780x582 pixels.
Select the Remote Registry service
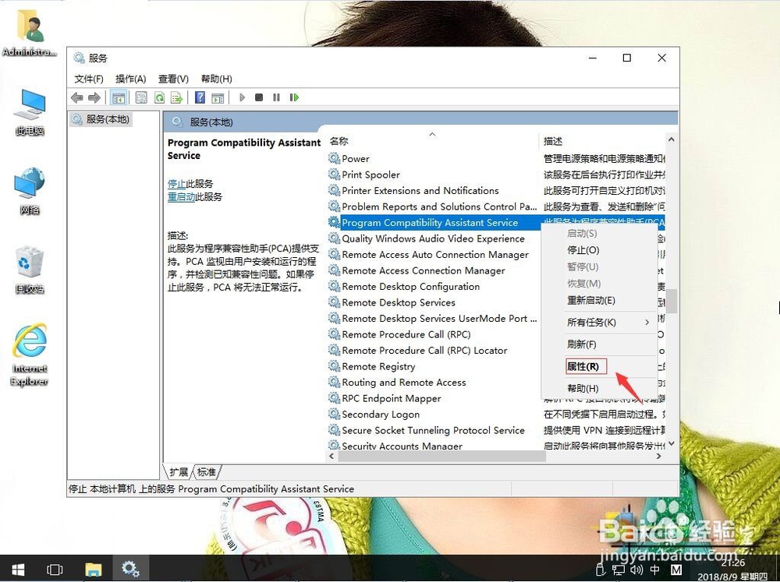coord(432,366)
